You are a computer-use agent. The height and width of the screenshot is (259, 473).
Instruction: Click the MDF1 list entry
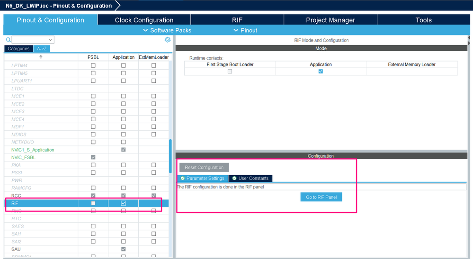point(18,126)
